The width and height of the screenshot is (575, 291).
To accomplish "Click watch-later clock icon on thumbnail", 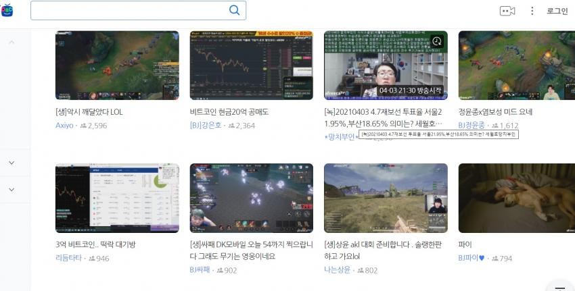I will [x=437, y=41].
